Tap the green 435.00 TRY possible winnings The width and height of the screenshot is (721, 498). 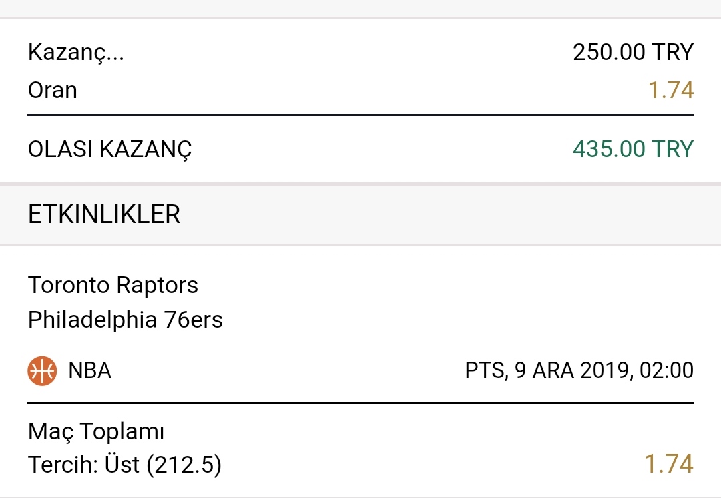click(x=633, y=149)
